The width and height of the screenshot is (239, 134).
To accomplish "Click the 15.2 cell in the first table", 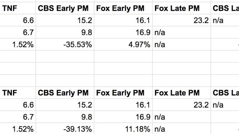I will pyautogui.click(x=65, y=20).
